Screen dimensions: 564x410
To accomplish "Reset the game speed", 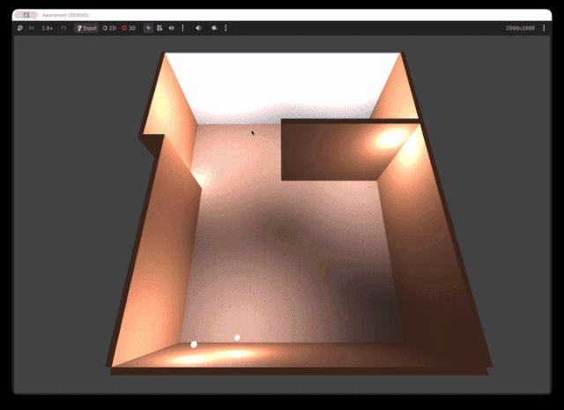I will 63,28.
